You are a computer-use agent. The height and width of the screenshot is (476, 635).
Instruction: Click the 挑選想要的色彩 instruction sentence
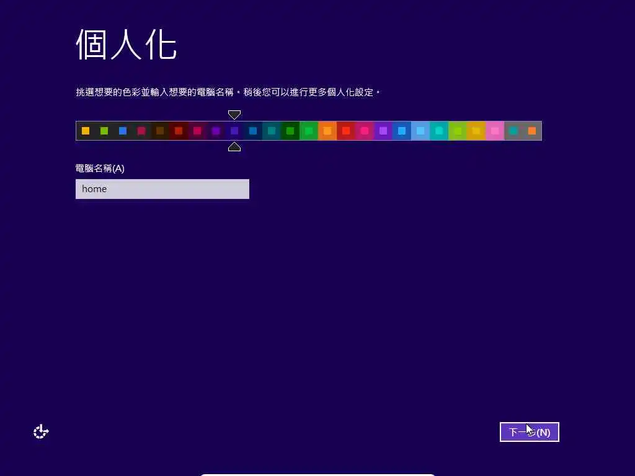[x=228, y=92]
